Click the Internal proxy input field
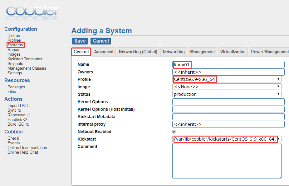The height and width of the screenshot is (186, 289). pyautogui.click(x=228, y=124)
